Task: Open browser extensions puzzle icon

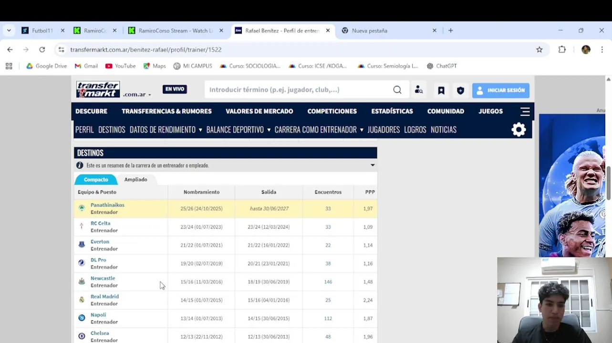Action: pos(562,50)
